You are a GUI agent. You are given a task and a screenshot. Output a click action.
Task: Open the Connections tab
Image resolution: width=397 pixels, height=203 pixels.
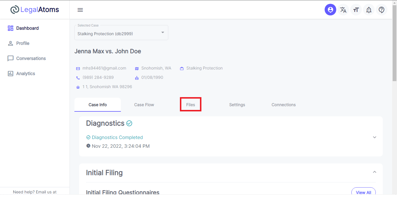click(x=284, y=105)
